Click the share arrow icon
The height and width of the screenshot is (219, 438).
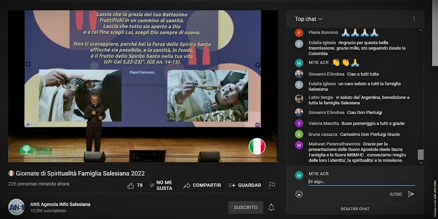pos(187,185)
